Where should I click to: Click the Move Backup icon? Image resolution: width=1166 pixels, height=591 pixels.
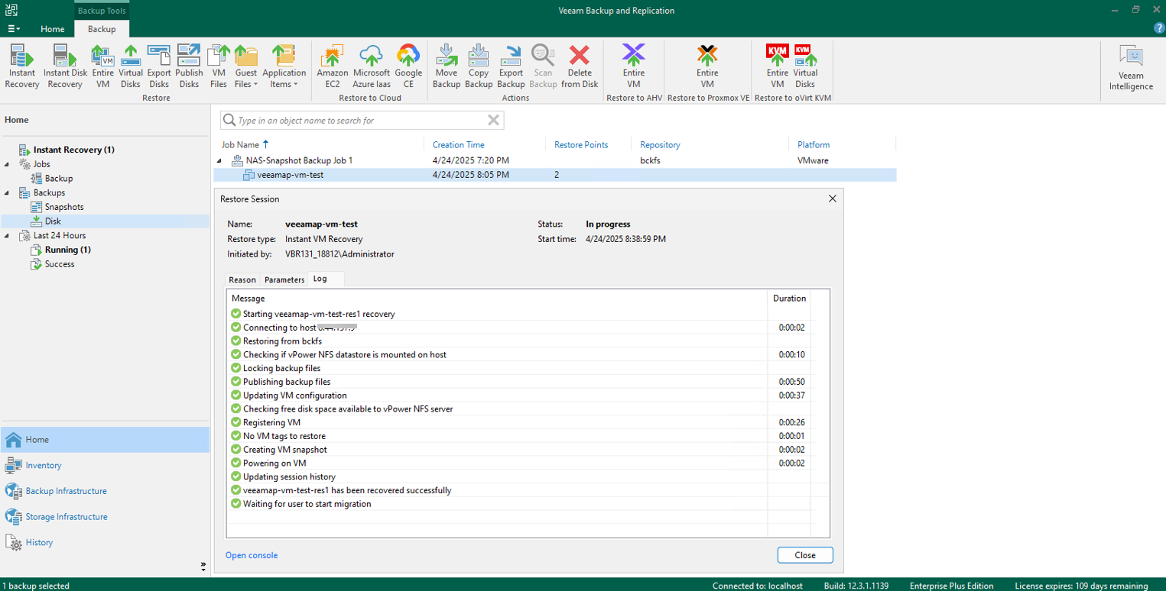tap(447, 66)
